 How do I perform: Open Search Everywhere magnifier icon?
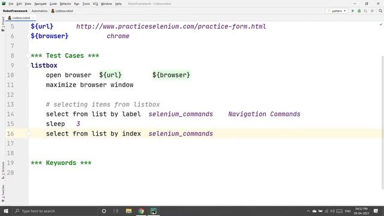[380, 11]
